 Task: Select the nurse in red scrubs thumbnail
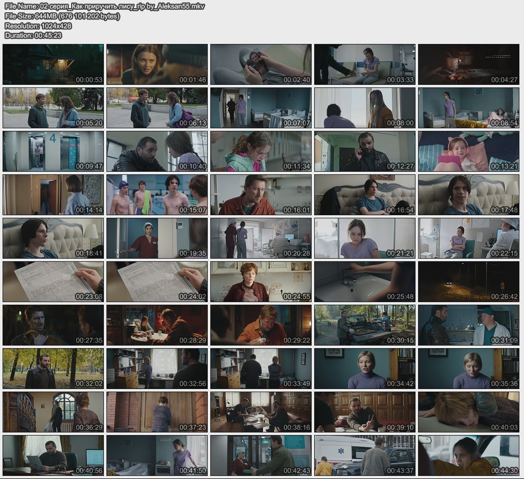(157, 238)
